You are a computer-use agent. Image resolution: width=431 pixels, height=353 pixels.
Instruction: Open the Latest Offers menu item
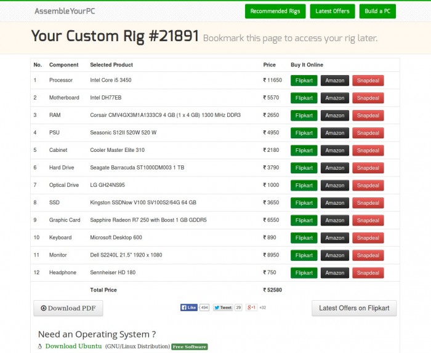(332, 11)
